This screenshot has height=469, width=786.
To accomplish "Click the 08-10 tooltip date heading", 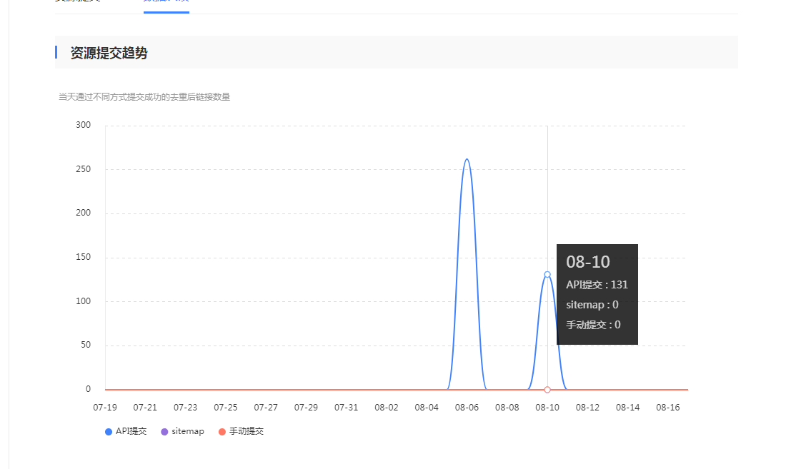I will click(x=588, y=262).
